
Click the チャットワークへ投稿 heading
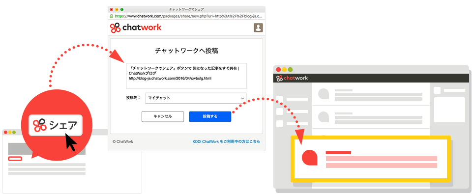(186, 51)
